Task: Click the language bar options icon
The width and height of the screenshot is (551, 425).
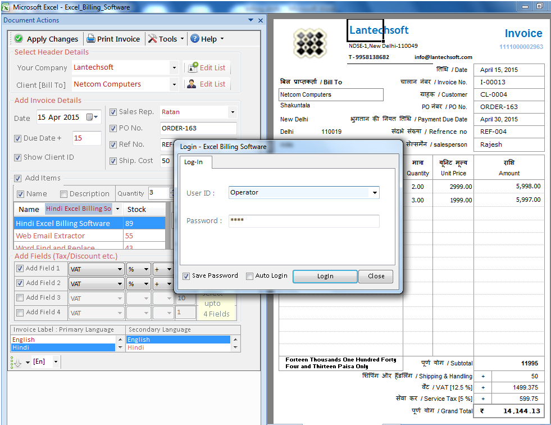Action: coord(16,363)
